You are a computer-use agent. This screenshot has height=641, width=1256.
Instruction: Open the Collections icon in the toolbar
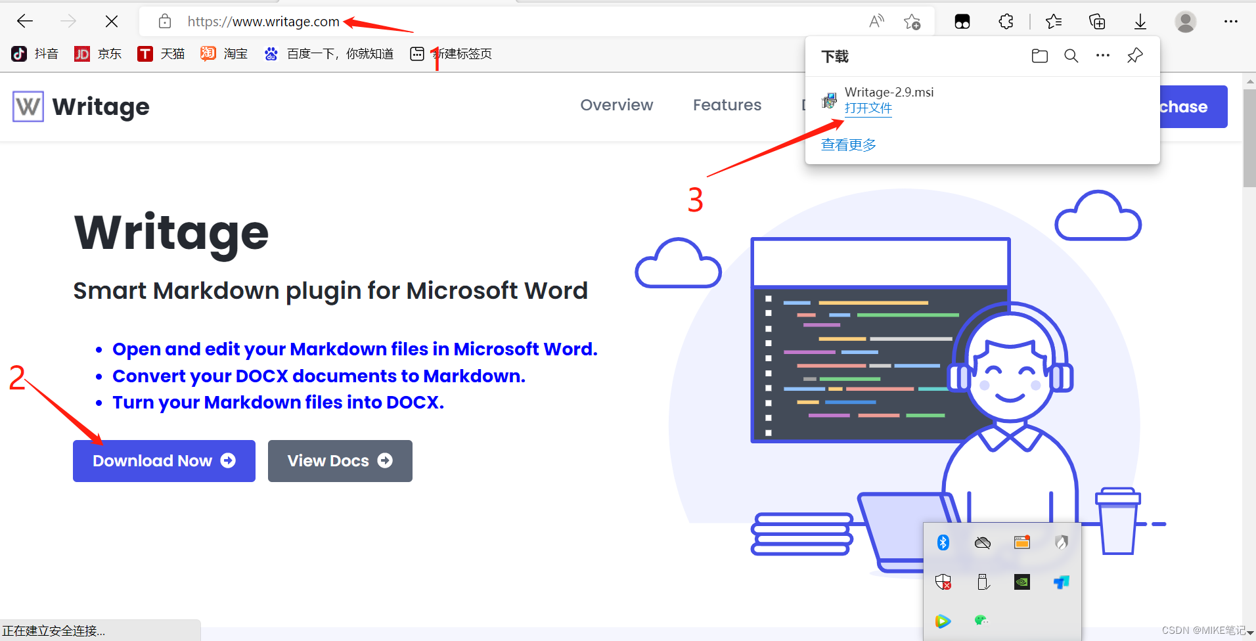point(1097,22)
